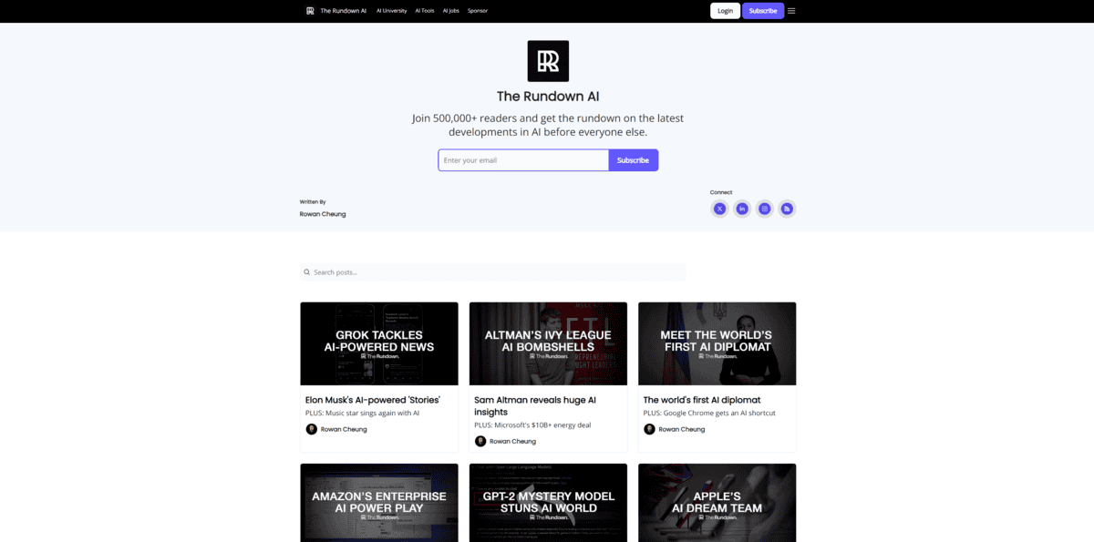Open the Meet The World's First AI Diplomat thumbnail

[717, 343]
